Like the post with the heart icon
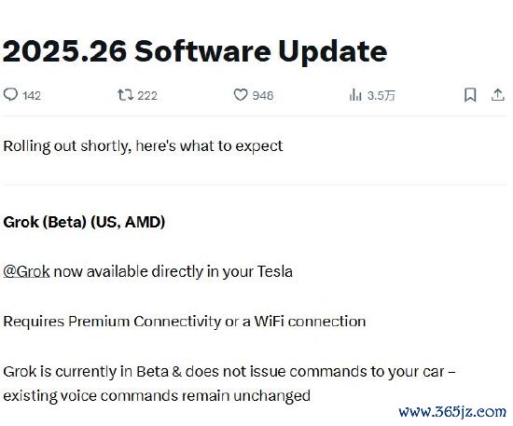This screenshot has width=513, height=426. [x=241, y=95]
